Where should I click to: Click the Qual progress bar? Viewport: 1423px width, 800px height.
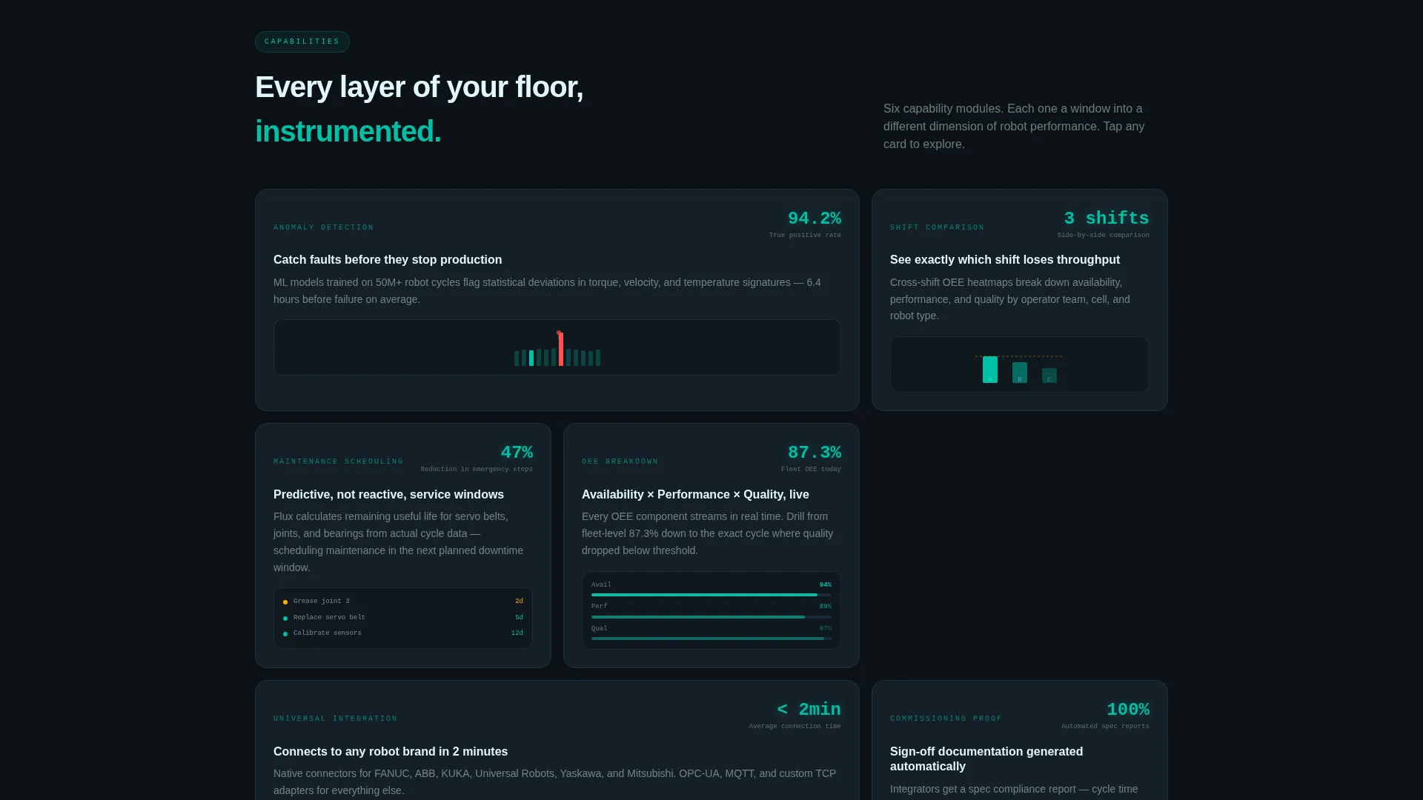(x=711, y=639)
